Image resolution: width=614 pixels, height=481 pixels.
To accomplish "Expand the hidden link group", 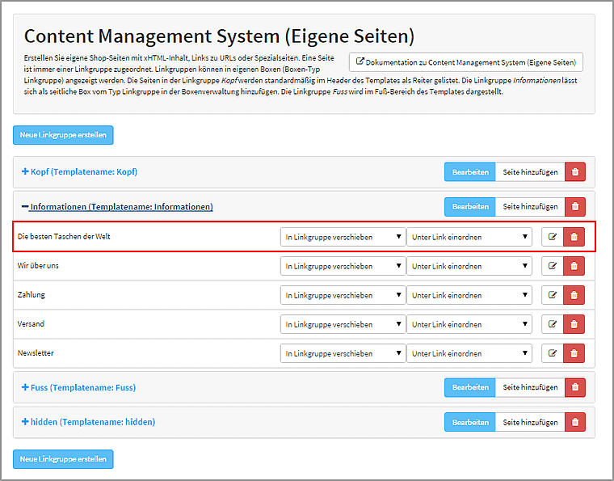I will tap(88, 422).
